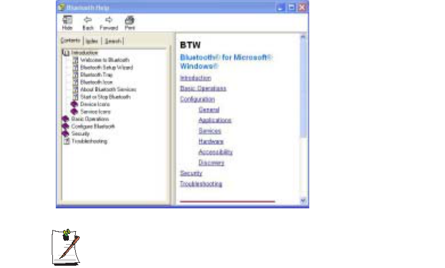Open Troubleshooting in the contents tree
445x268 pixels.
[89, 141]
